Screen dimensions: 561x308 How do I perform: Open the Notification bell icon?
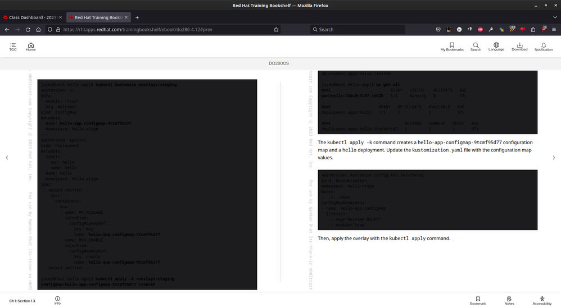pyautogui.click(x=544, y=47)
